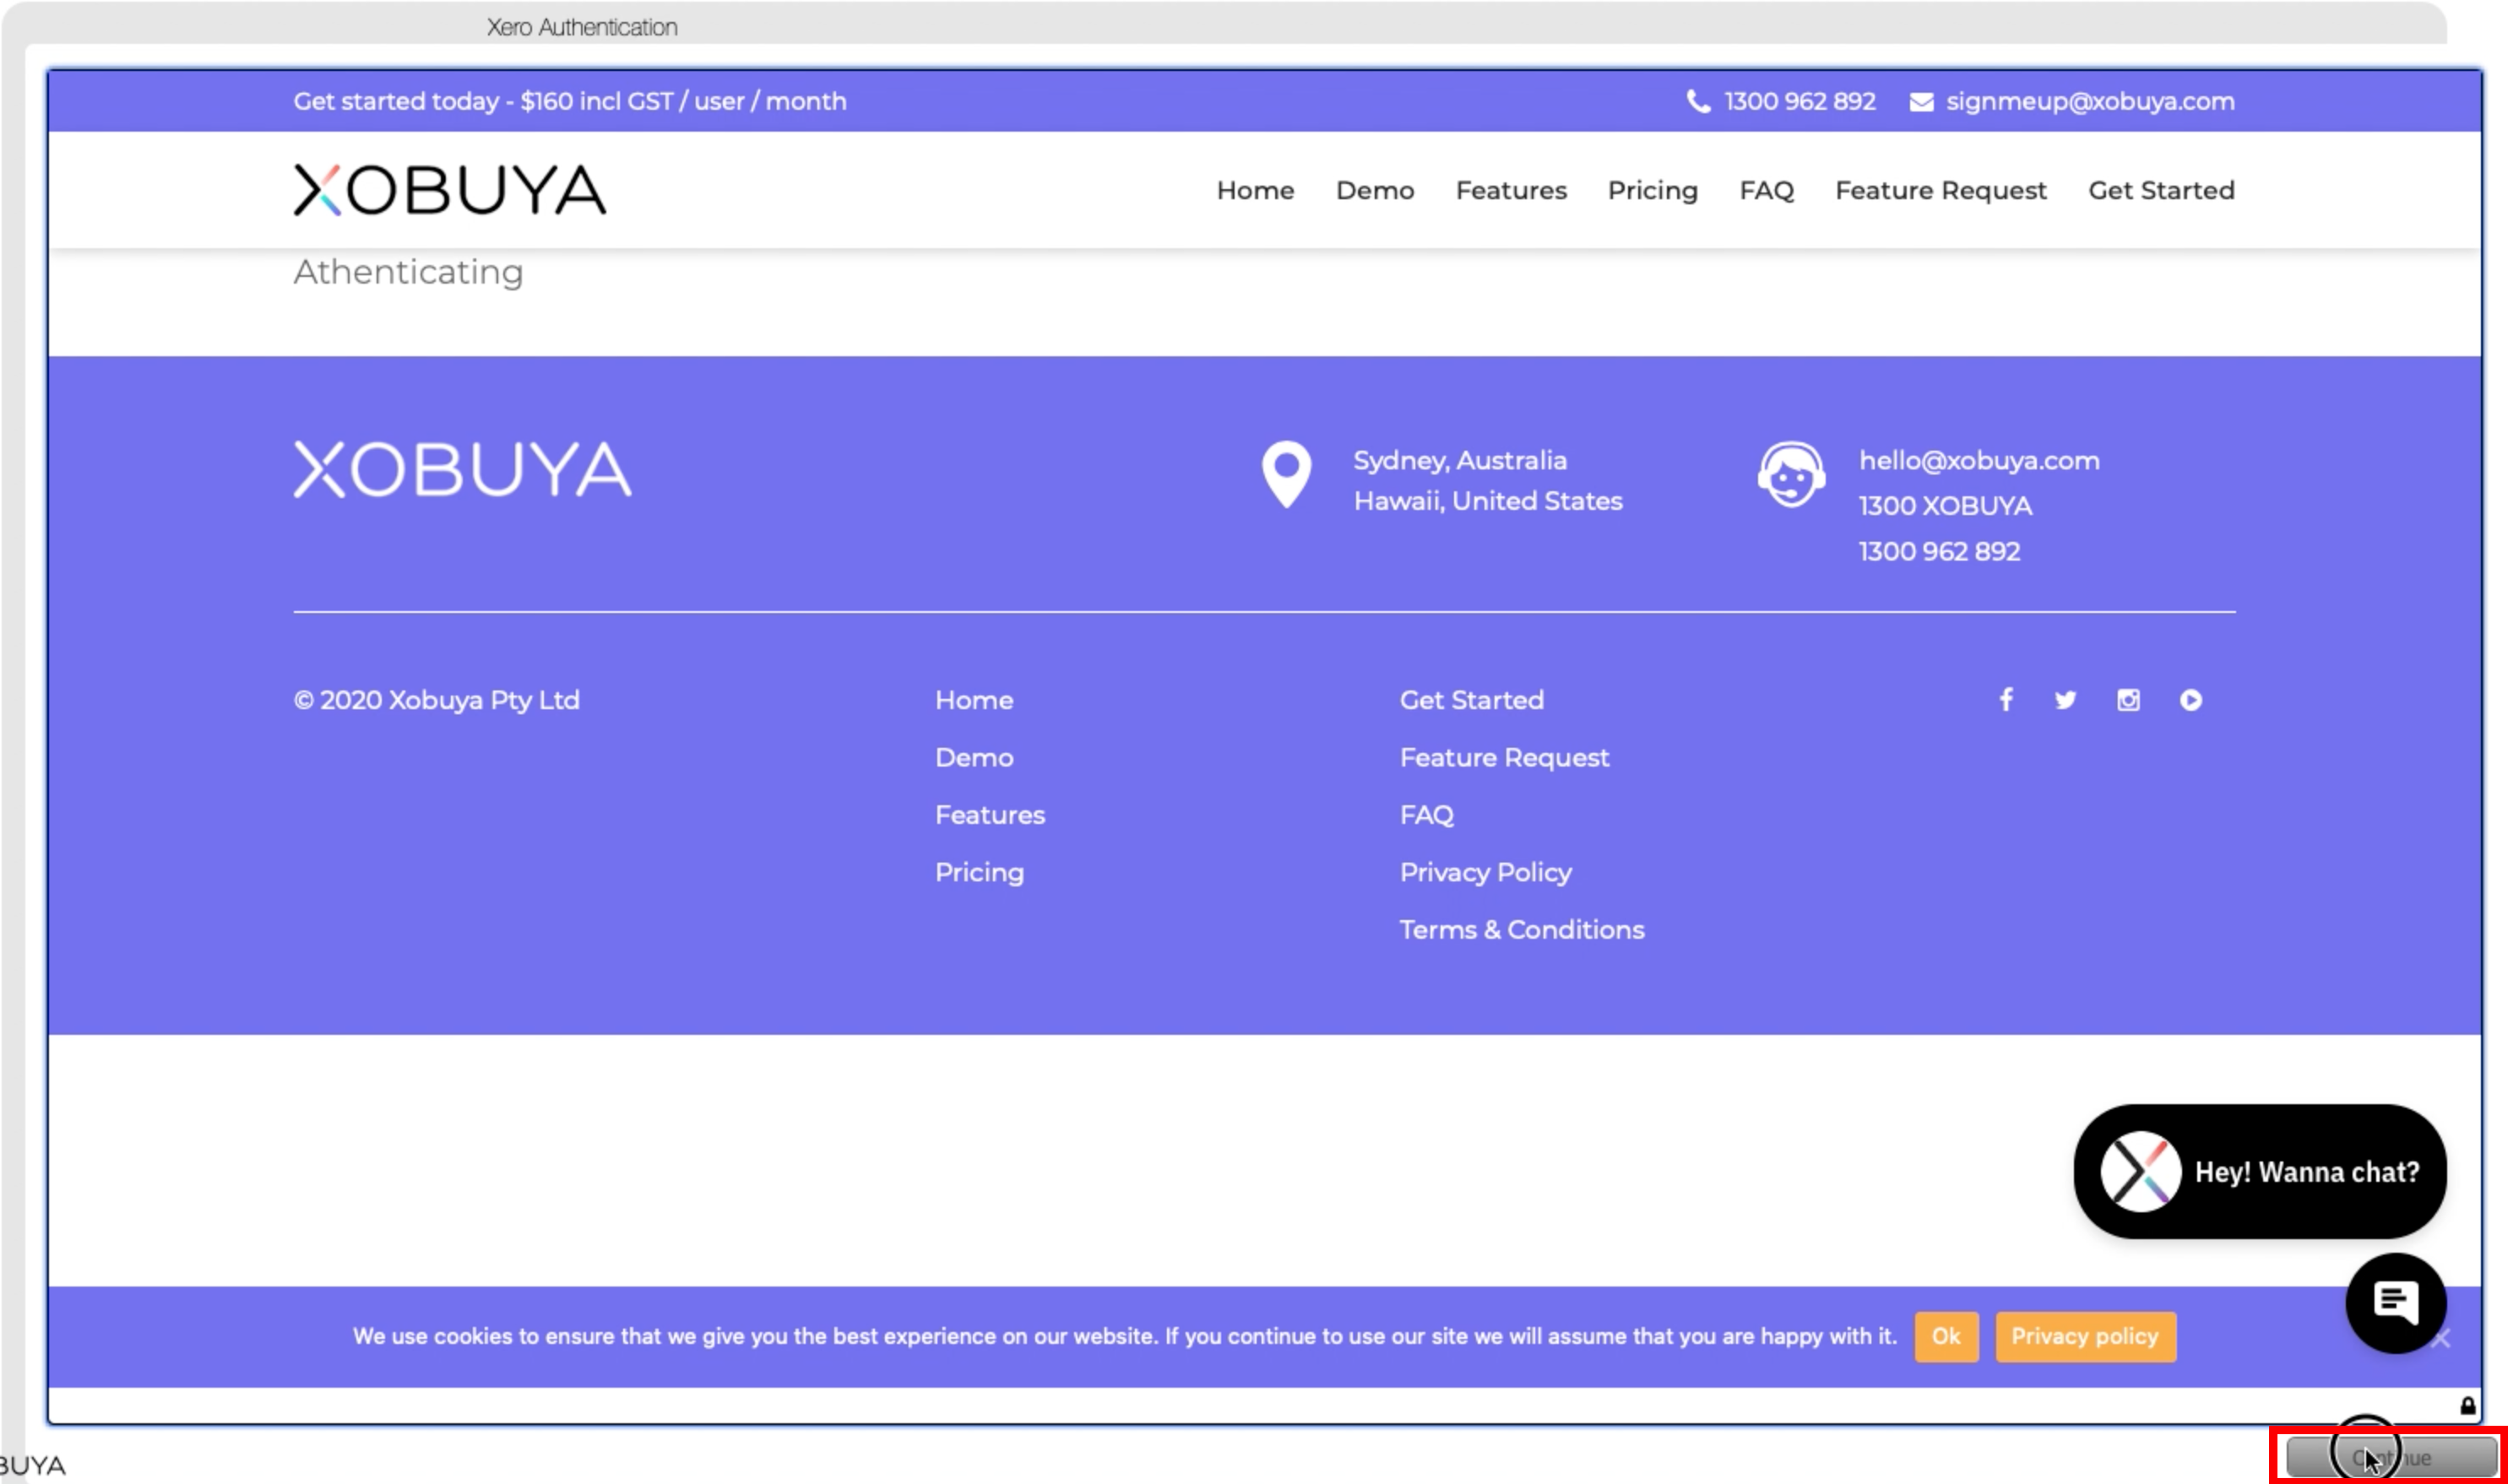Click the support headset icon
Viewport: 2508px width, 1484px height.
[1791, 474]
